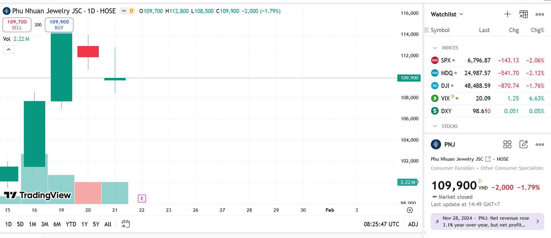
Task: Click the 109,900 BUY button
Action: pyautogui.click(x=59, y=25)
